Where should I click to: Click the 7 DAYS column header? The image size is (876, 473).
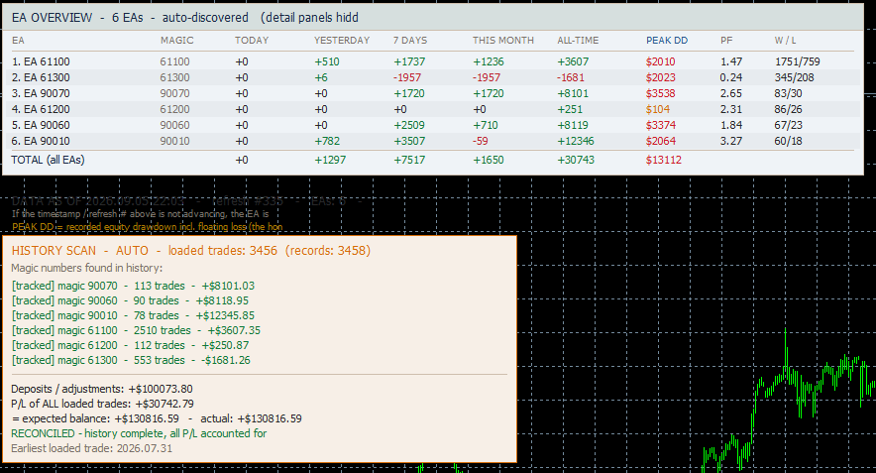(410, 41)
